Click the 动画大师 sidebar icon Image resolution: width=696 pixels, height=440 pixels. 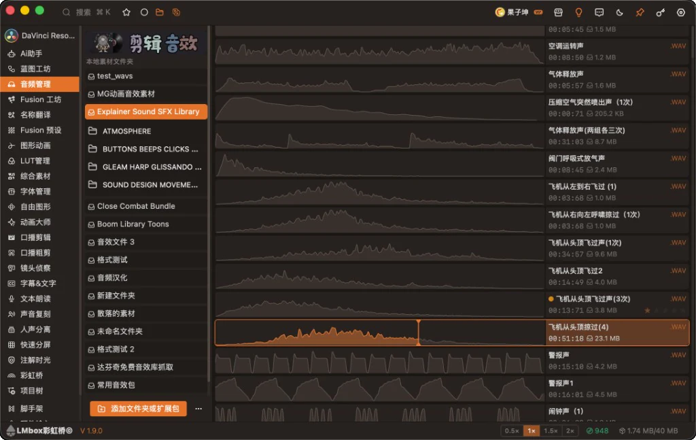(12, 222)
